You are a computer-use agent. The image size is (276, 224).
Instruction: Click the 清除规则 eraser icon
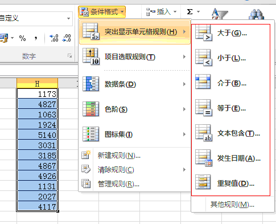(x=86, y=169)
